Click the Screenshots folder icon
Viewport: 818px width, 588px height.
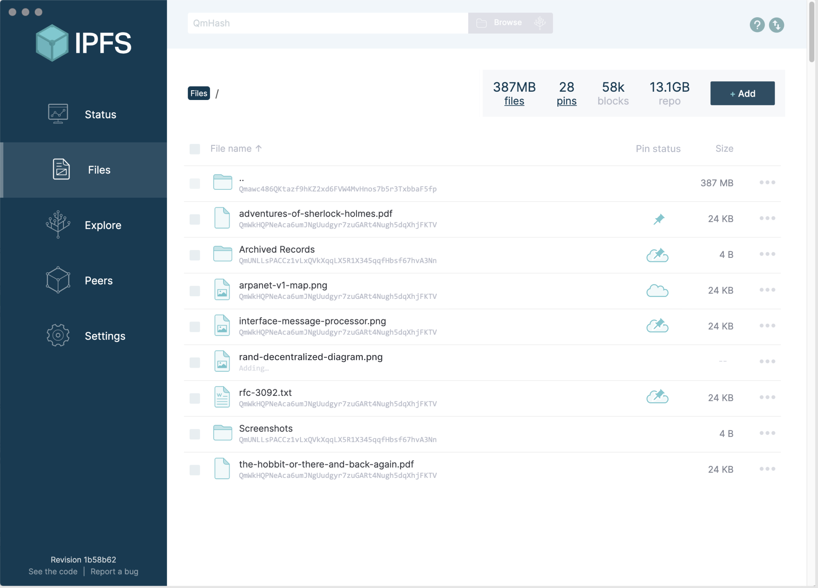222,433
